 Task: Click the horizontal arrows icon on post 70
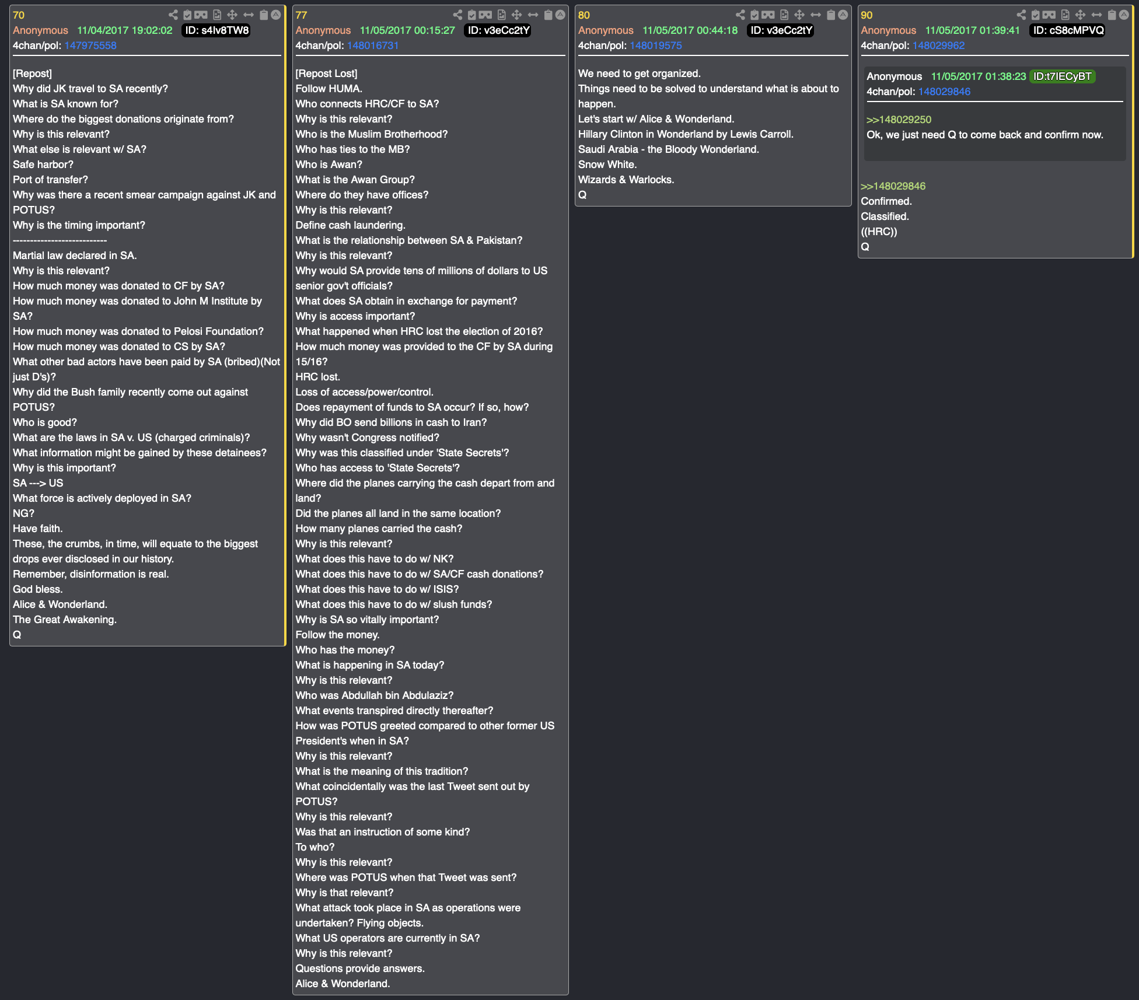click(x=249, y=15)
